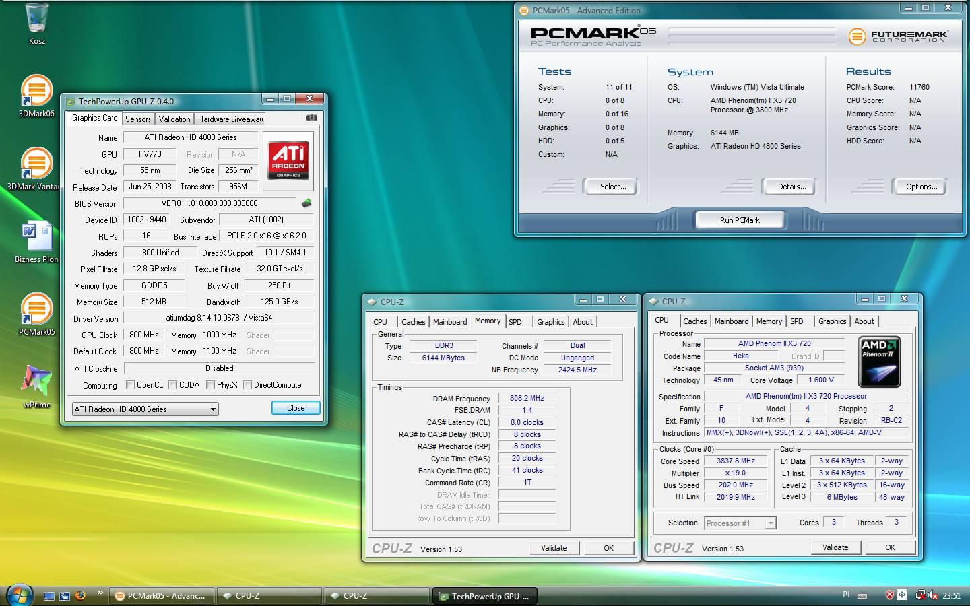
Task: Click the Bandwidth value 125.0 GB/s
Action: pos(280,302)
